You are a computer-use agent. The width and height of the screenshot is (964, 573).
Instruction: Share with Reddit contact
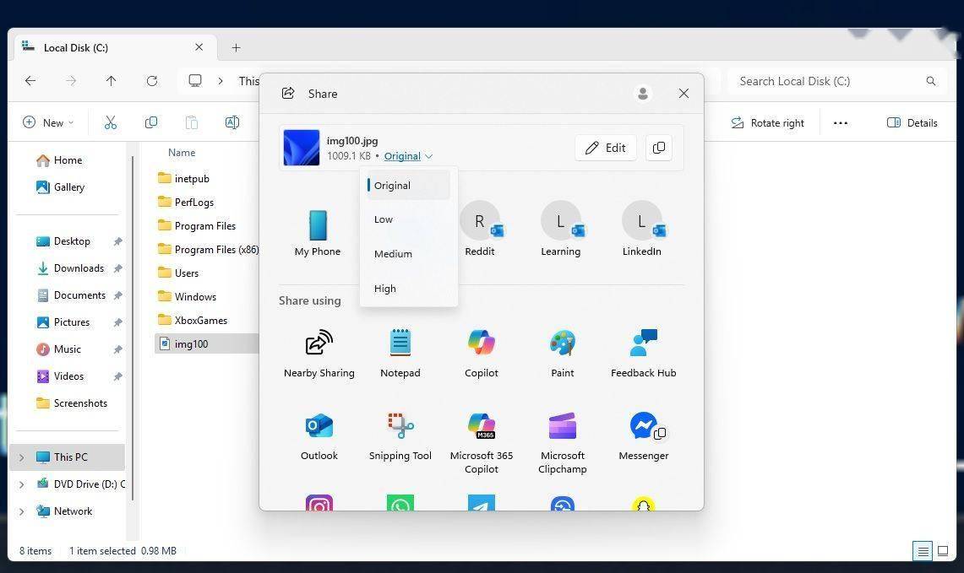480,229
